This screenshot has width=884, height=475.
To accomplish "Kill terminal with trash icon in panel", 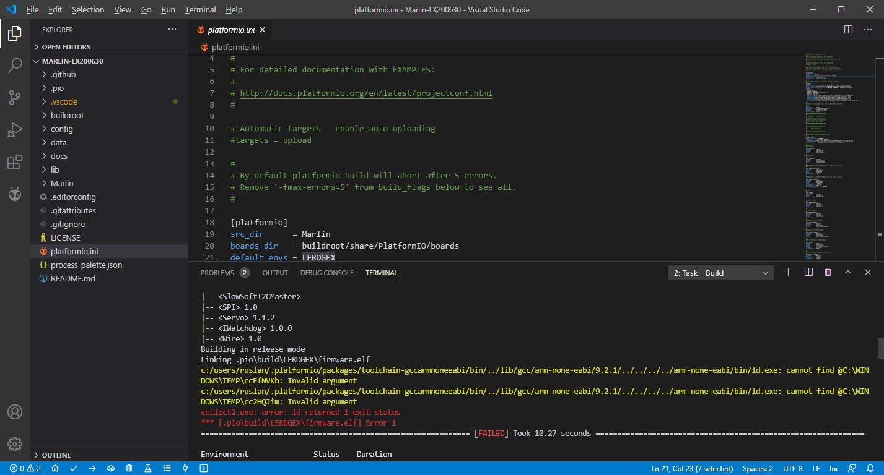I will pyautogui.click(x=828, y=272).
